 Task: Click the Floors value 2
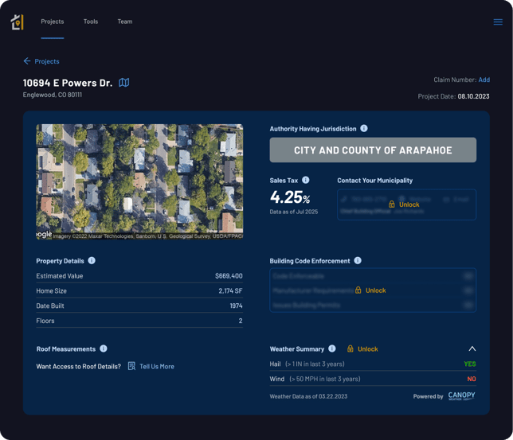(241, 321)
